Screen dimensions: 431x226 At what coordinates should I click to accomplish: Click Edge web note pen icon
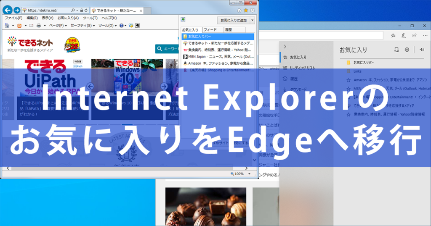click(x=404, y=35)
